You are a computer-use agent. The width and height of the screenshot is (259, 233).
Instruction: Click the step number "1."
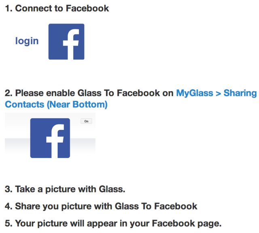[x=8, y=8]
